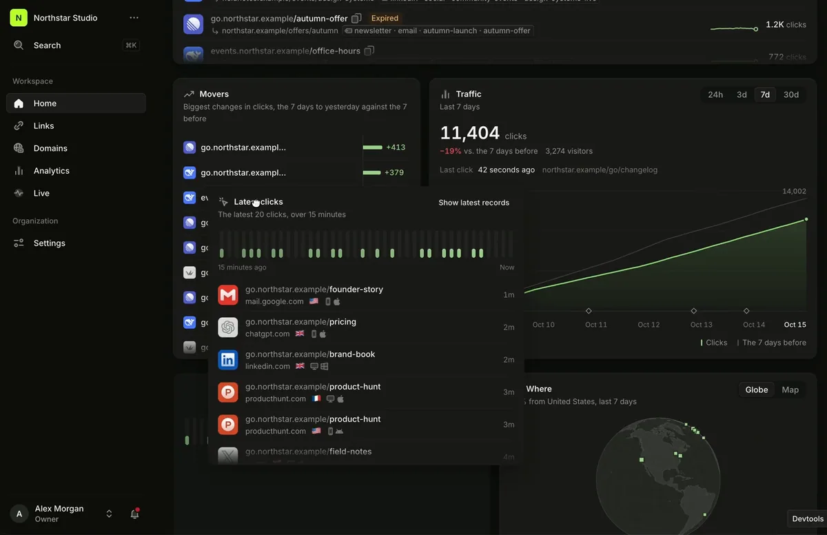Click the Settings sliders icon
827x535 pixels.
[x=19, y=243]
